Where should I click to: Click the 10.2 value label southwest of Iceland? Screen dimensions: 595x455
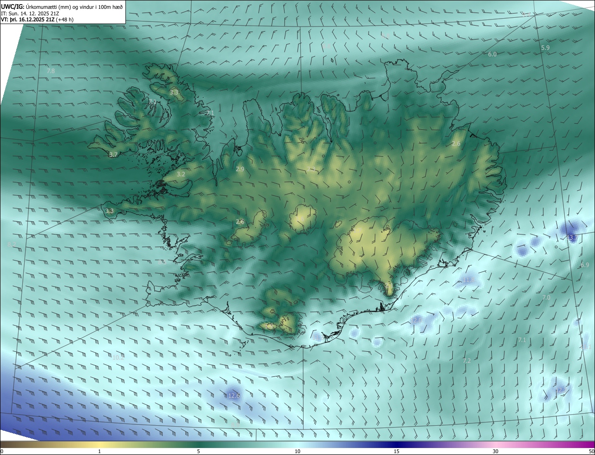118,357
